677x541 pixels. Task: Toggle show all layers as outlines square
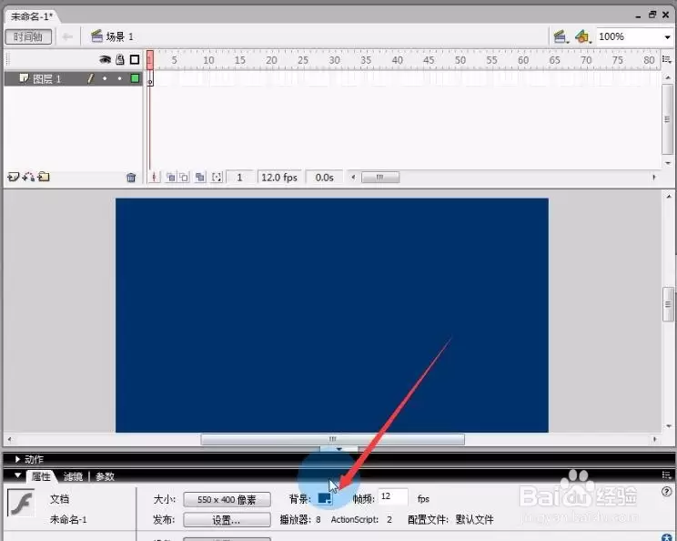click(x=135, y=59)
